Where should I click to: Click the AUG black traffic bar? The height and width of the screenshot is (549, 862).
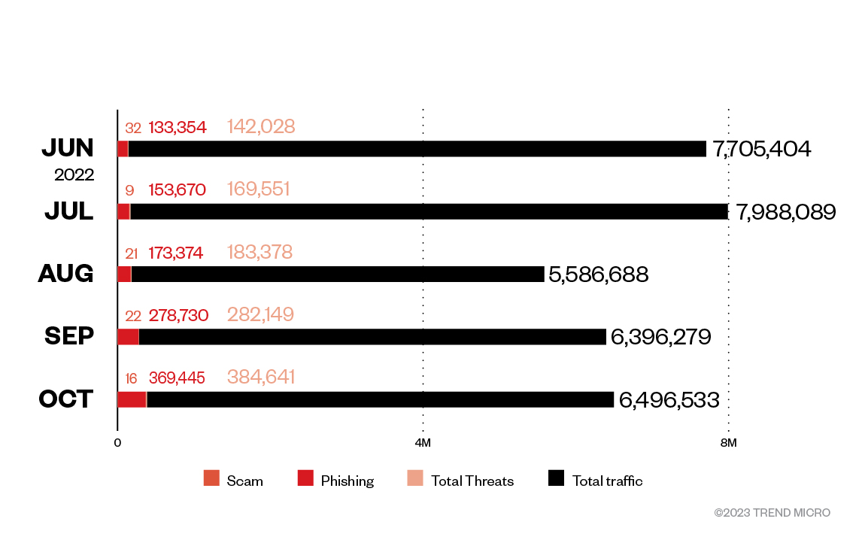point(338,274)
